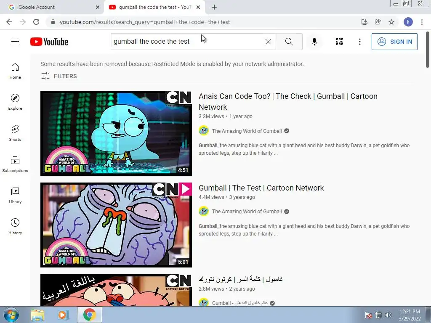This screenshot has width=431, height=323.
Task: Open Library in the sidebar
Action: tap(15, 195)
